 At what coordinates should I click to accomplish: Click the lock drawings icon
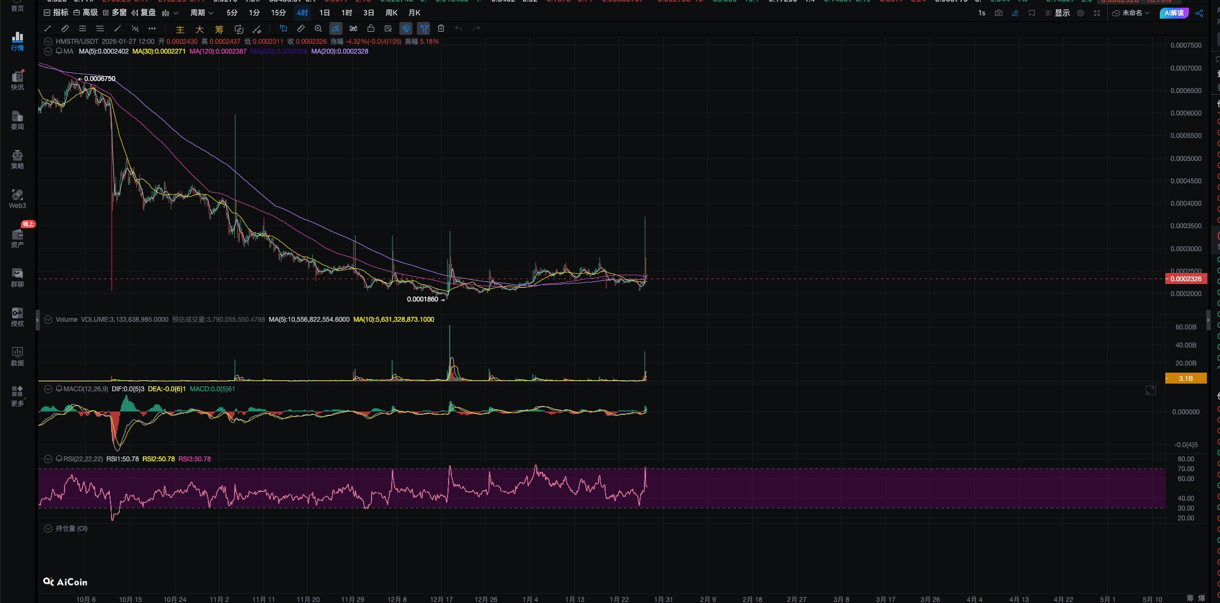tap(371, 28)
